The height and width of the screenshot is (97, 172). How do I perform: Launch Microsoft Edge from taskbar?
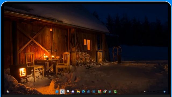point(83,92)
